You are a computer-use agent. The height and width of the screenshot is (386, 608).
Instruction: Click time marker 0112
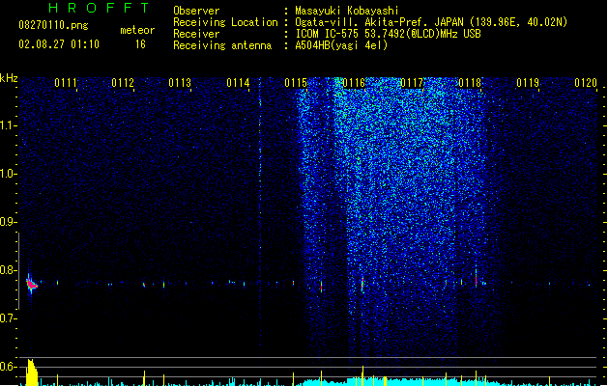[123, 83]
